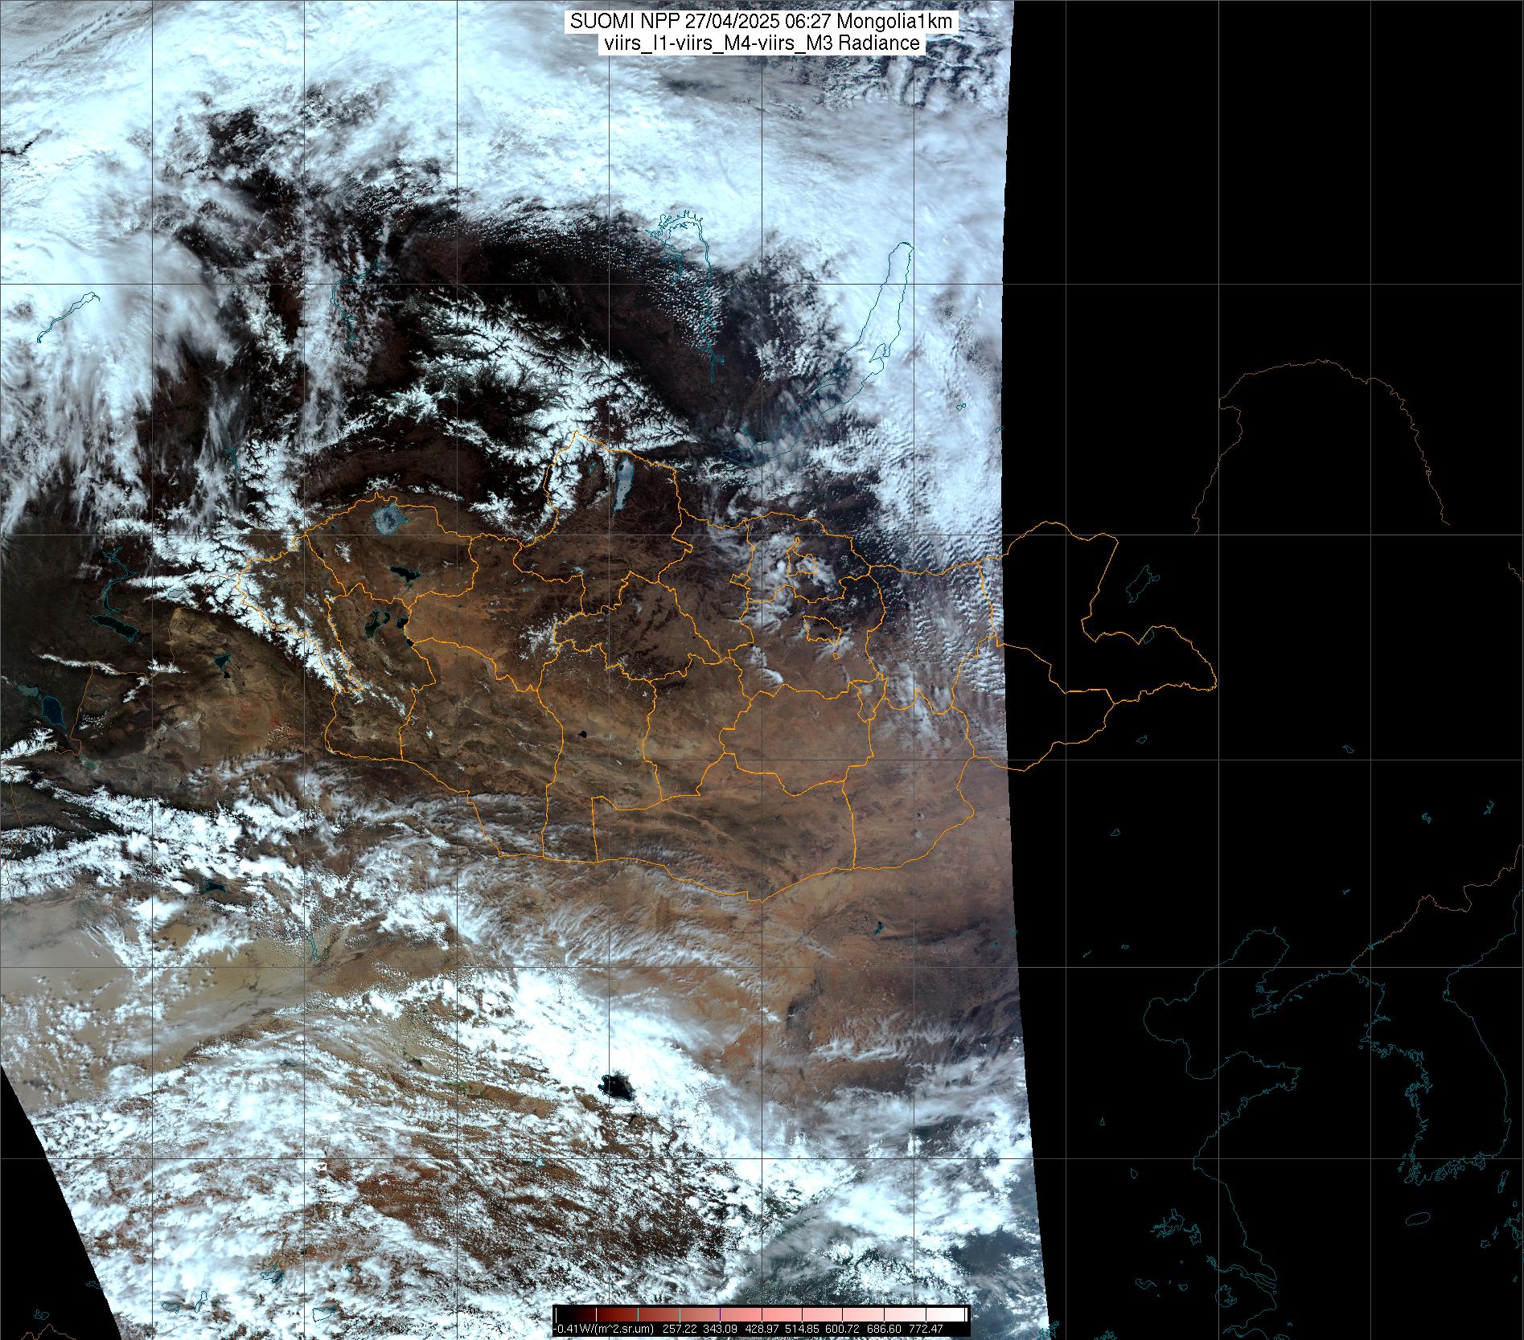This screenshot has height=1340, width=1524.
Task: Click the 'viirs_I1-viirs_M4-viirs_M3 Radiance' caption
Action: click(x=762, y=43)
